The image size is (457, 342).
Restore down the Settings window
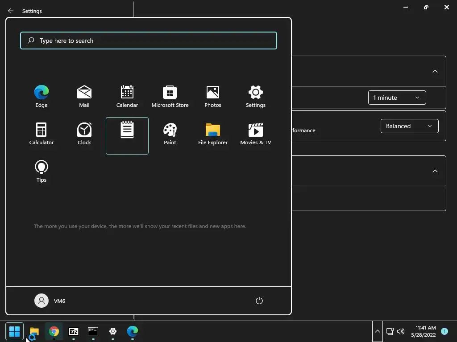(x=426, y=7)
